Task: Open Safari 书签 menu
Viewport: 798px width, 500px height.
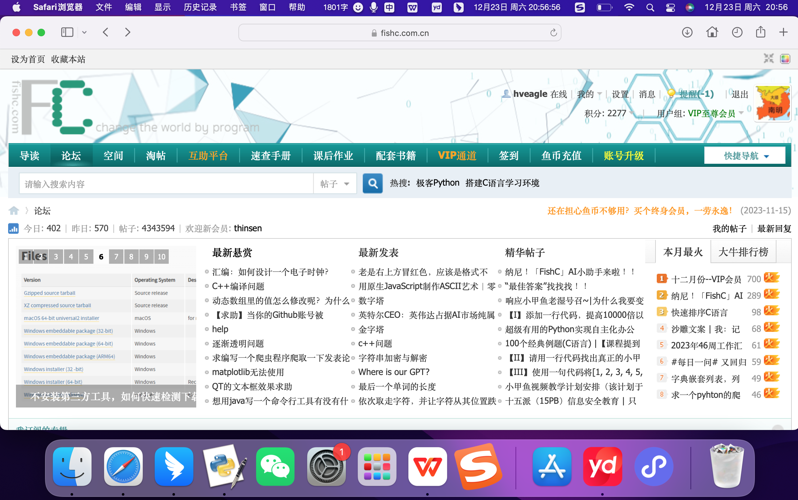Action: click(x=238, y=7)
